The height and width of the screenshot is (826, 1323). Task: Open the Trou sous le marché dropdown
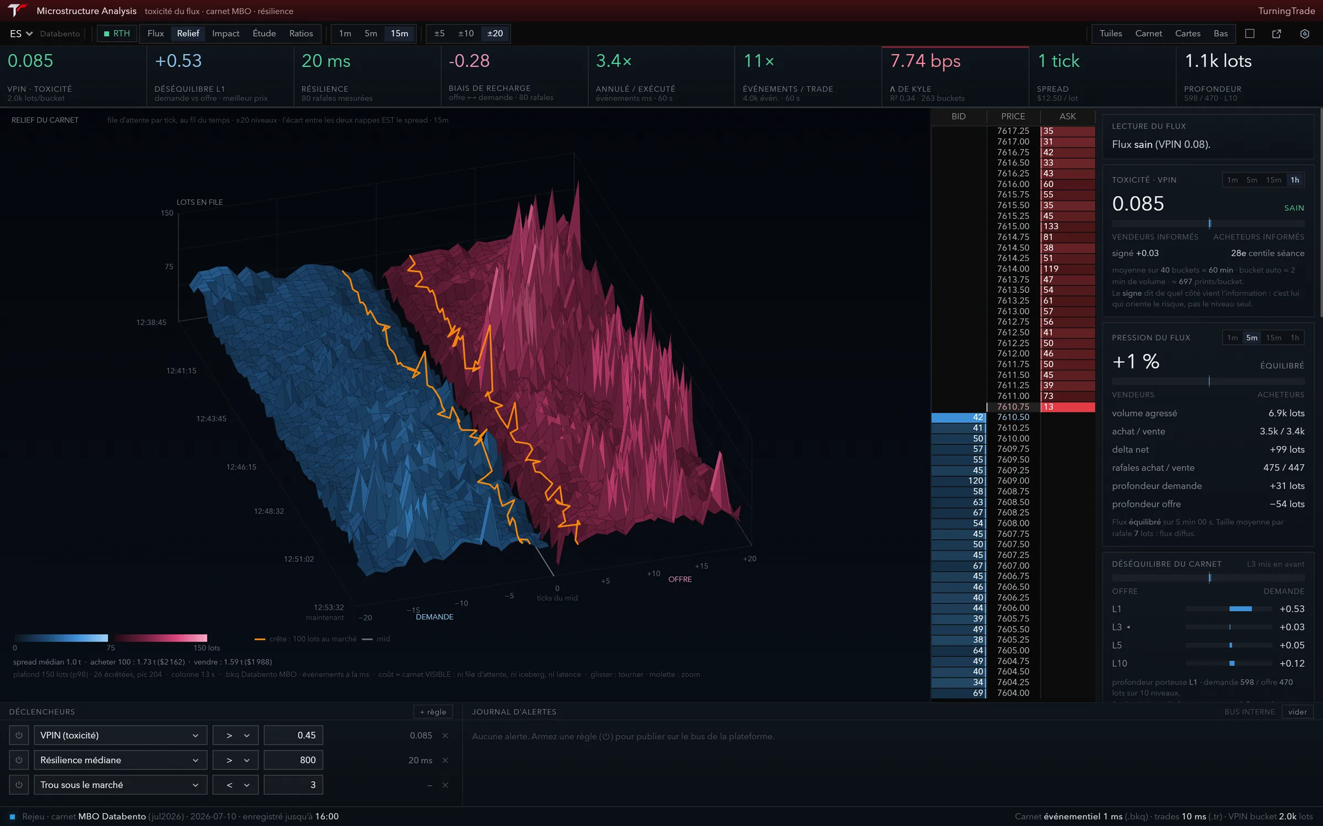pyautogui.click(x=120, y=785)
